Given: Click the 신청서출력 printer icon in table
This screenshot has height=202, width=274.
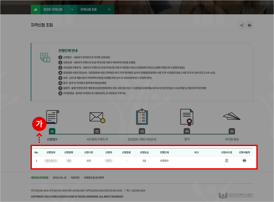Looking at the screenshot, I should click(x=244, y=161).
